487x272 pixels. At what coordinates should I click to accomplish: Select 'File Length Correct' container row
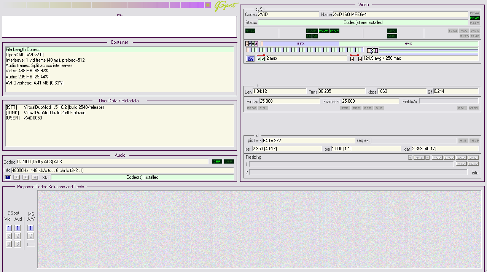tap(119, 49)
